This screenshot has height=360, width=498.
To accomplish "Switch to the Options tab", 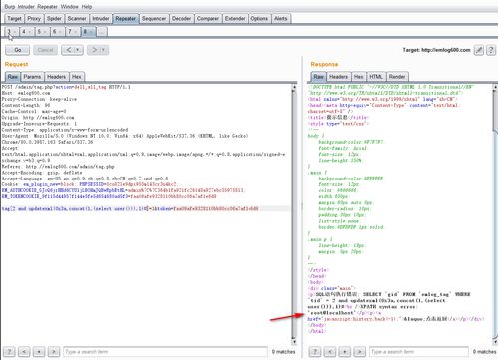I will point(259,19).
